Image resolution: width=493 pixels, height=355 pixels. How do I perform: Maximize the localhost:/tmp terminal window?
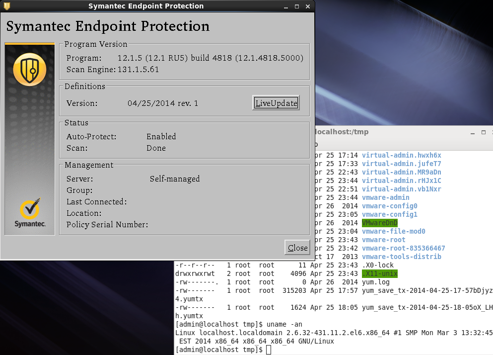(484, 132)
